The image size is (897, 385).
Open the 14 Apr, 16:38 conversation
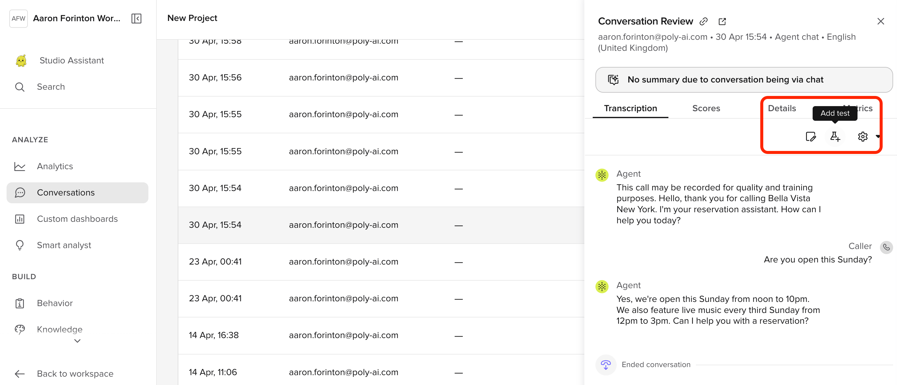click(381, 336)
